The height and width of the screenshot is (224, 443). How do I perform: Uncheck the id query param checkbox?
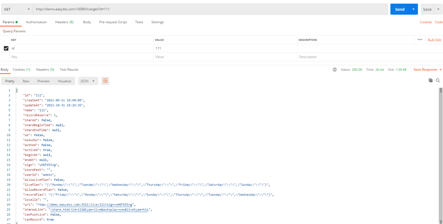coord(6,48)
